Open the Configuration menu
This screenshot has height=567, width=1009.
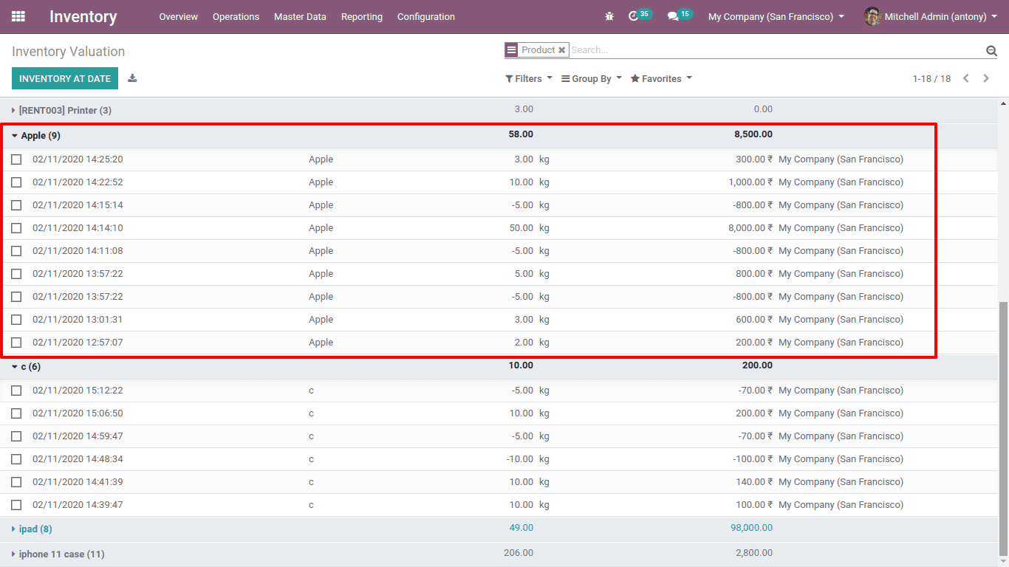tap(426, 16)
